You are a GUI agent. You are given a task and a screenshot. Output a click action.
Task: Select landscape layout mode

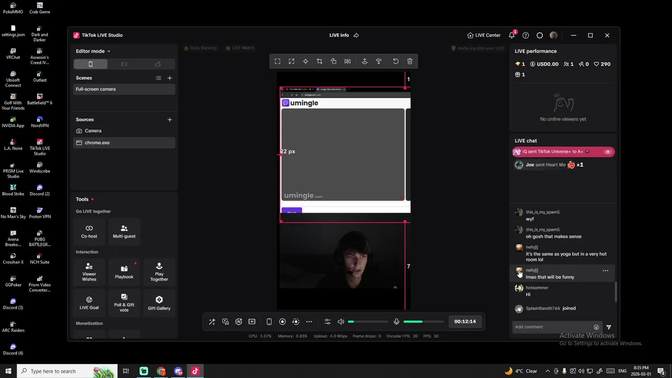(124, 64)
